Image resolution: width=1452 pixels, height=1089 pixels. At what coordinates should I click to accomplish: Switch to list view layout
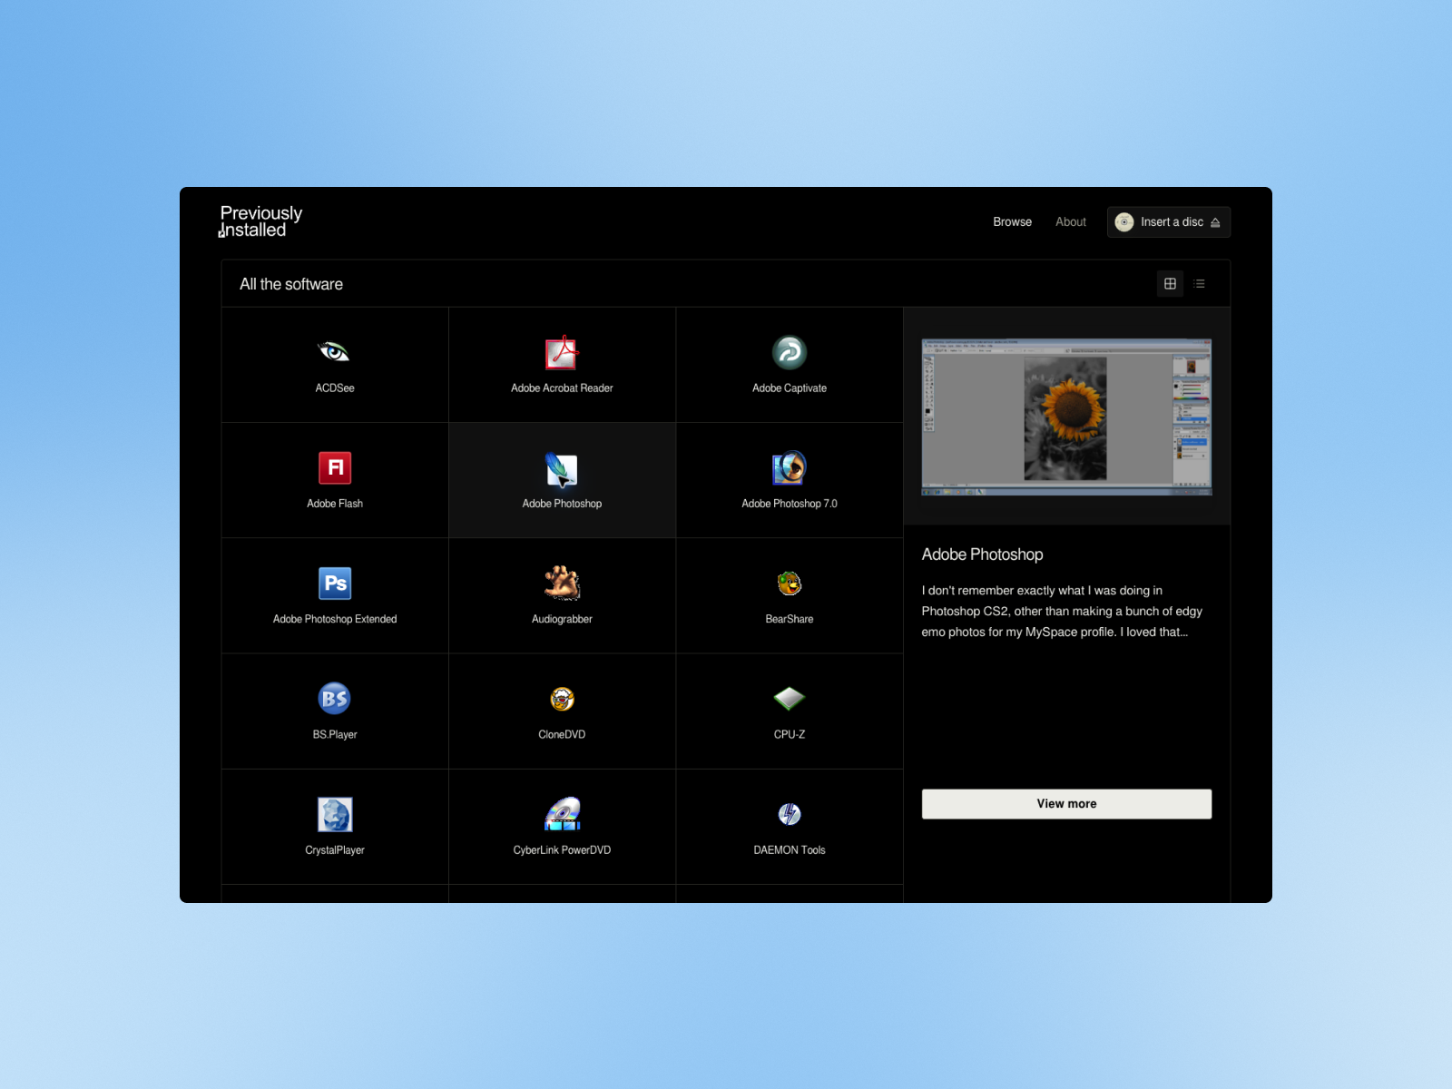(1200, 284)
